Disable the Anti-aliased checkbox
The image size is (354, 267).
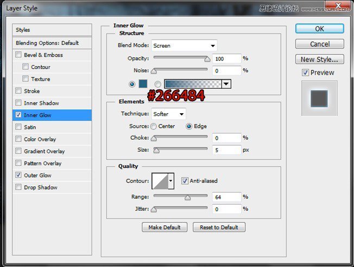click(185, 181)
